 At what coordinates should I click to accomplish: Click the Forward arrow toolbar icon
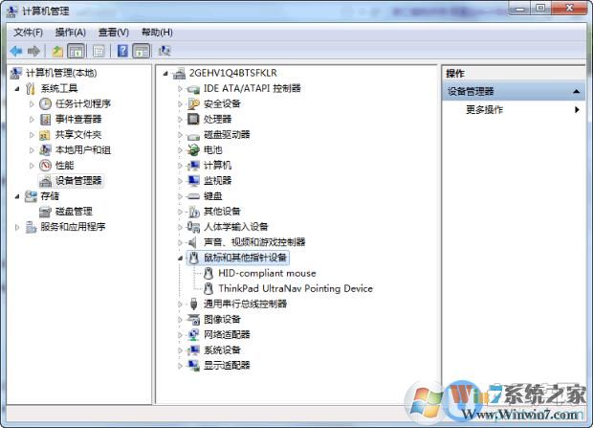34,51
